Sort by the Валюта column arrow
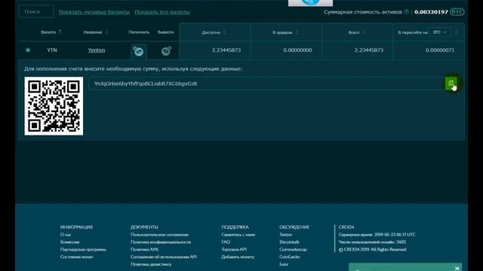The height and width of the screenshot is (271, 483). [x=60, y=32]
